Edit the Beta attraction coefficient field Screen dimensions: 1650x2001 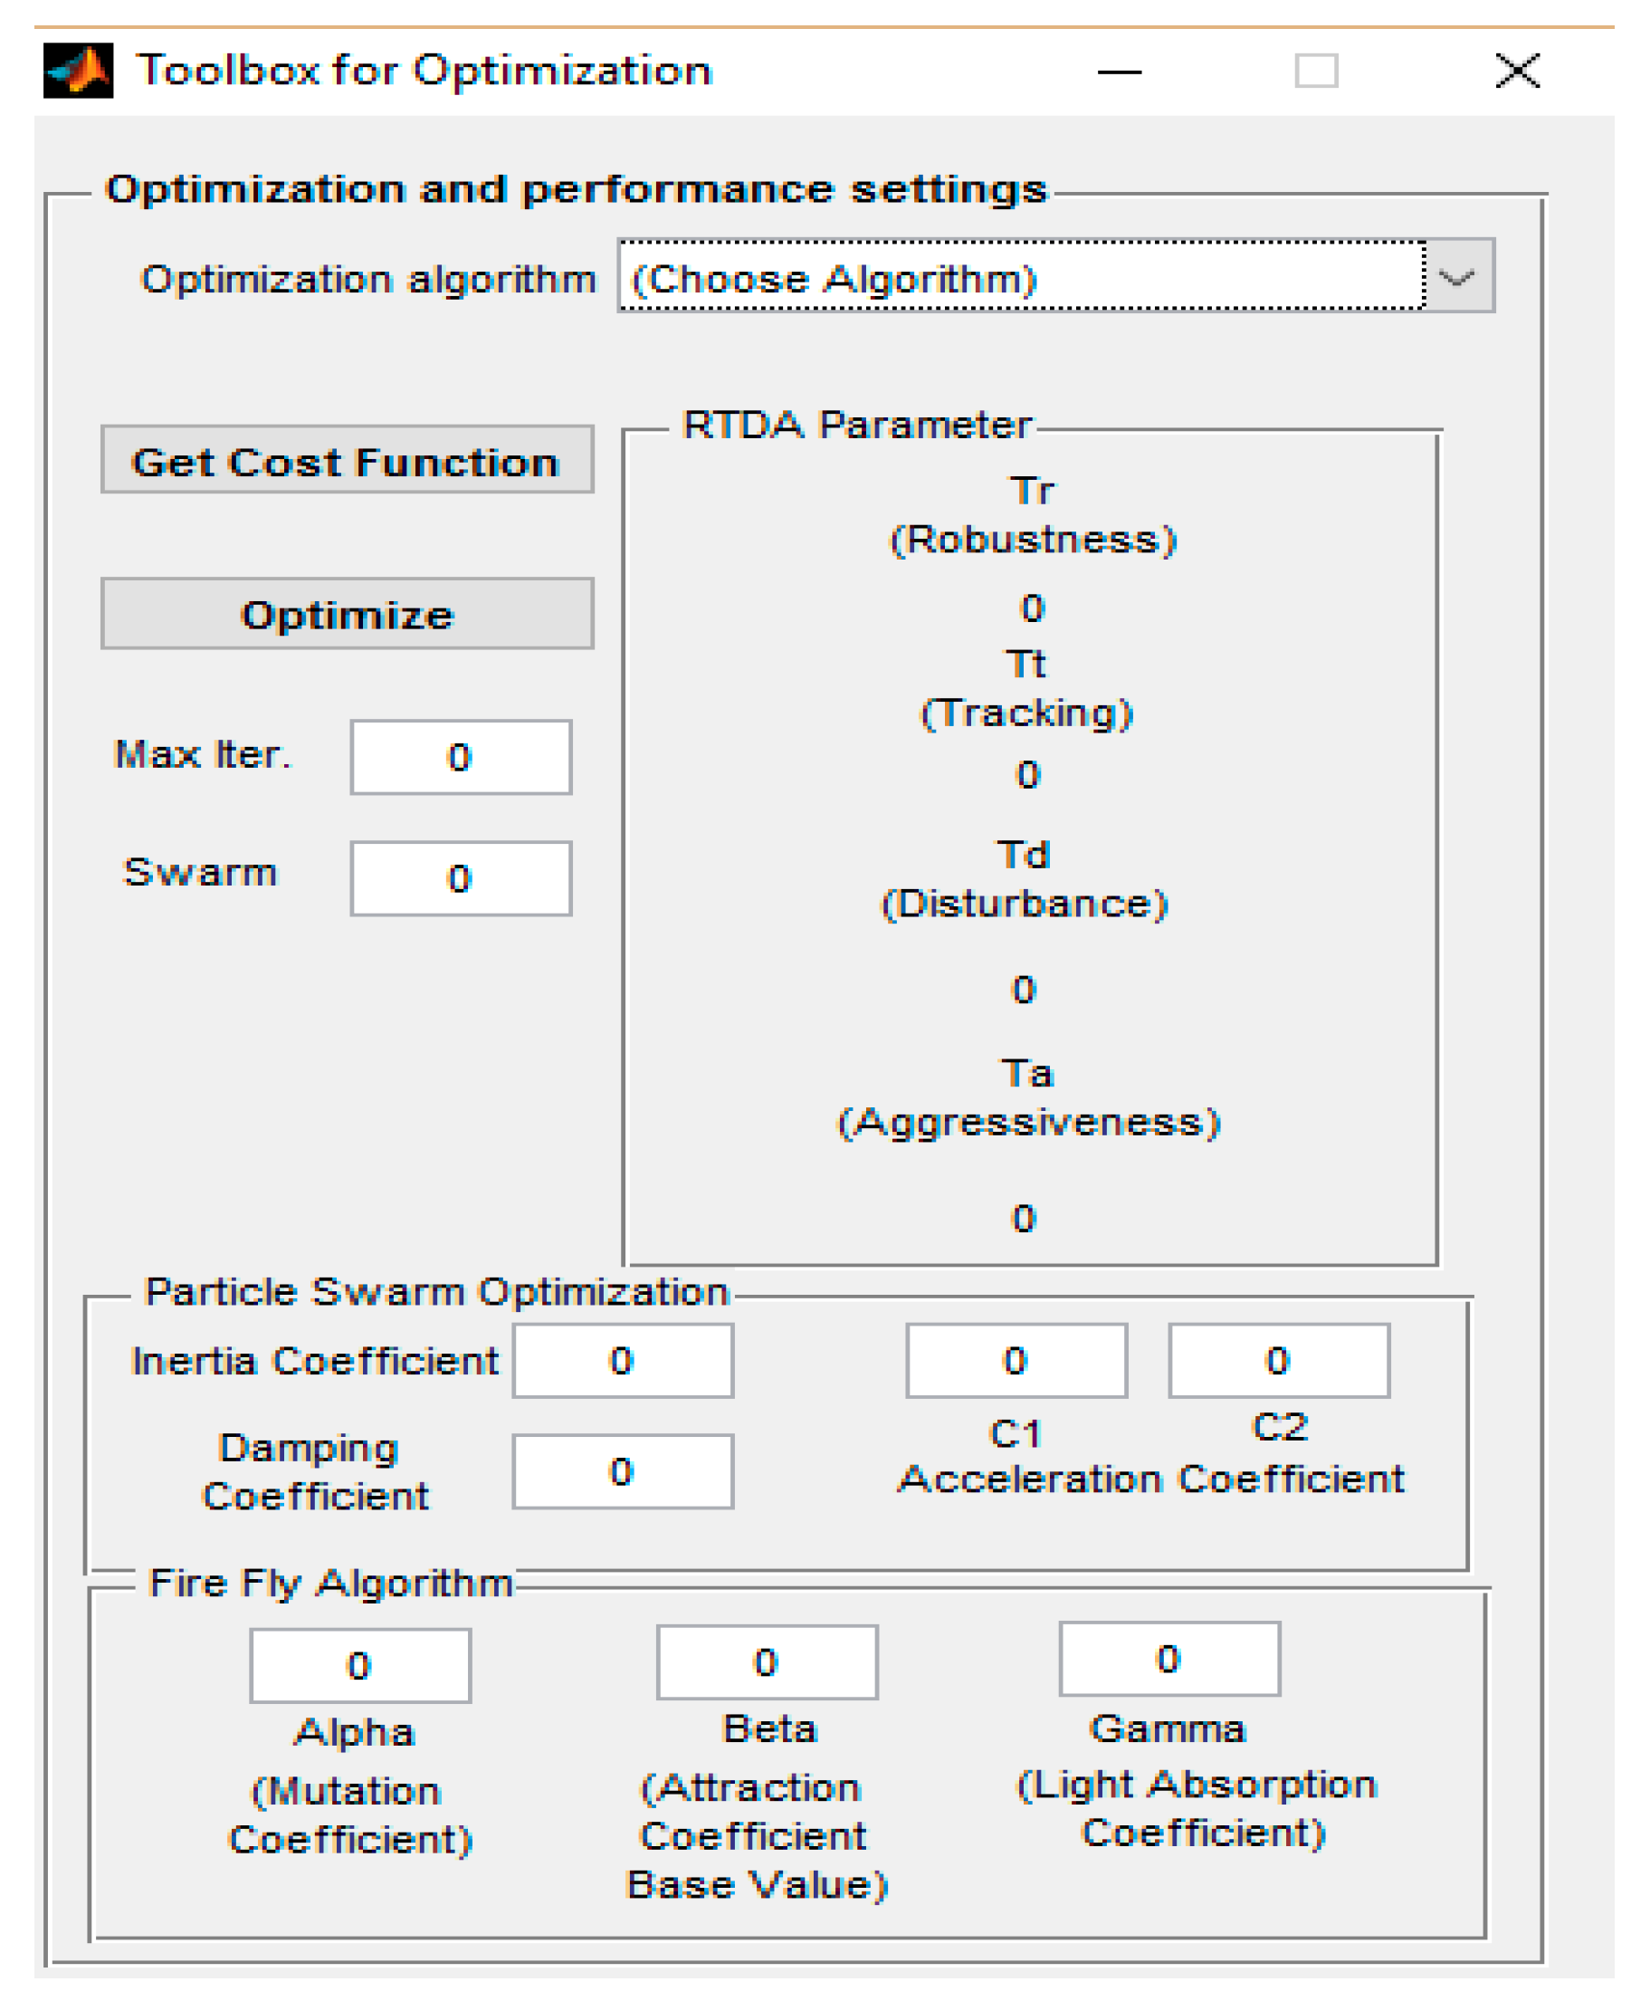pos(767,1662)
